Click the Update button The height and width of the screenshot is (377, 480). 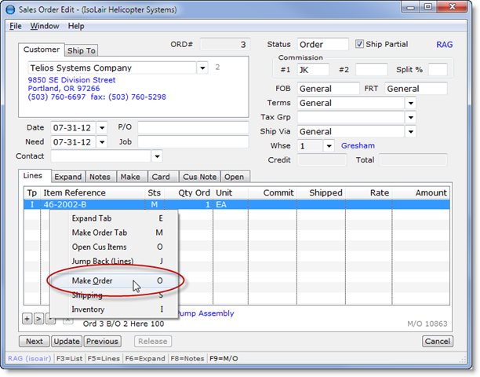pos(67,342)
